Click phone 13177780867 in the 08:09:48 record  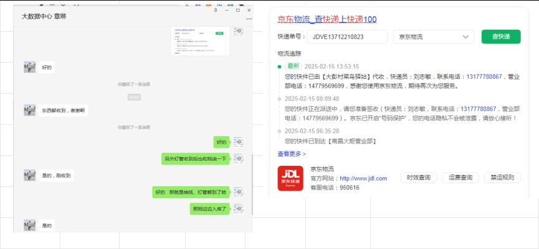pos(479,109)
